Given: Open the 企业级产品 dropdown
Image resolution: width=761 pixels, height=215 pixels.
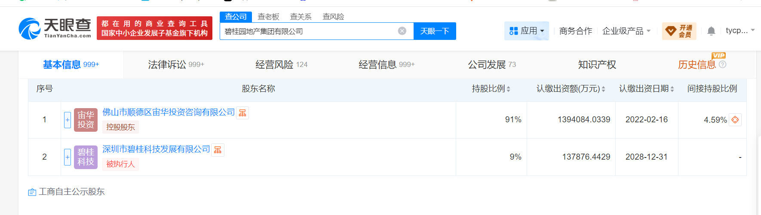Looking at the screenshot, I should (626, 31).
